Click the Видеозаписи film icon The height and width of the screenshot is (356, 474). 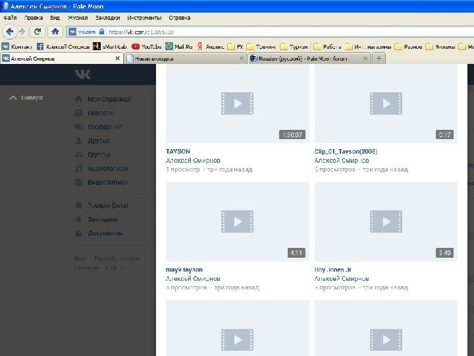pyautogui.click(x=78, y=182)
